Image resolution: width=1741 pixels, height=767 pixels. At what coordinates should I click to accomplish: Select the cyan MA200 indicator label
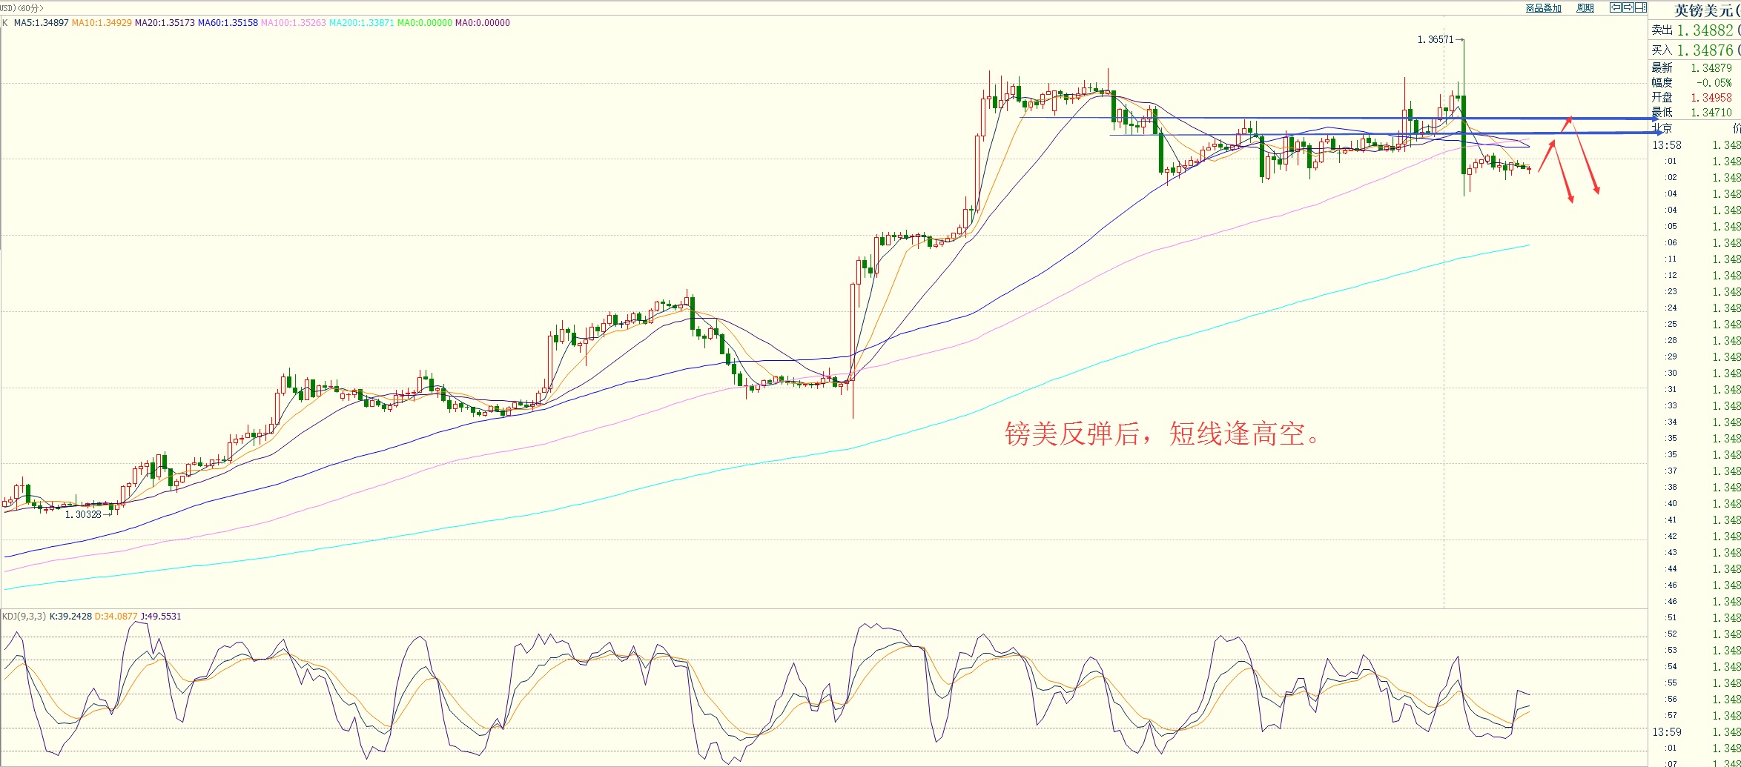click(361, 23)
